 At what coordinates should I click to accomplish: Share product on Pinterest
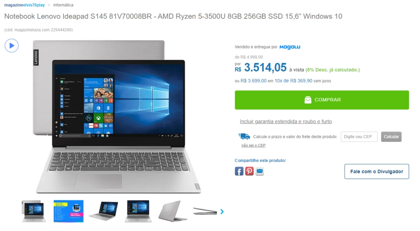[249, 171]
